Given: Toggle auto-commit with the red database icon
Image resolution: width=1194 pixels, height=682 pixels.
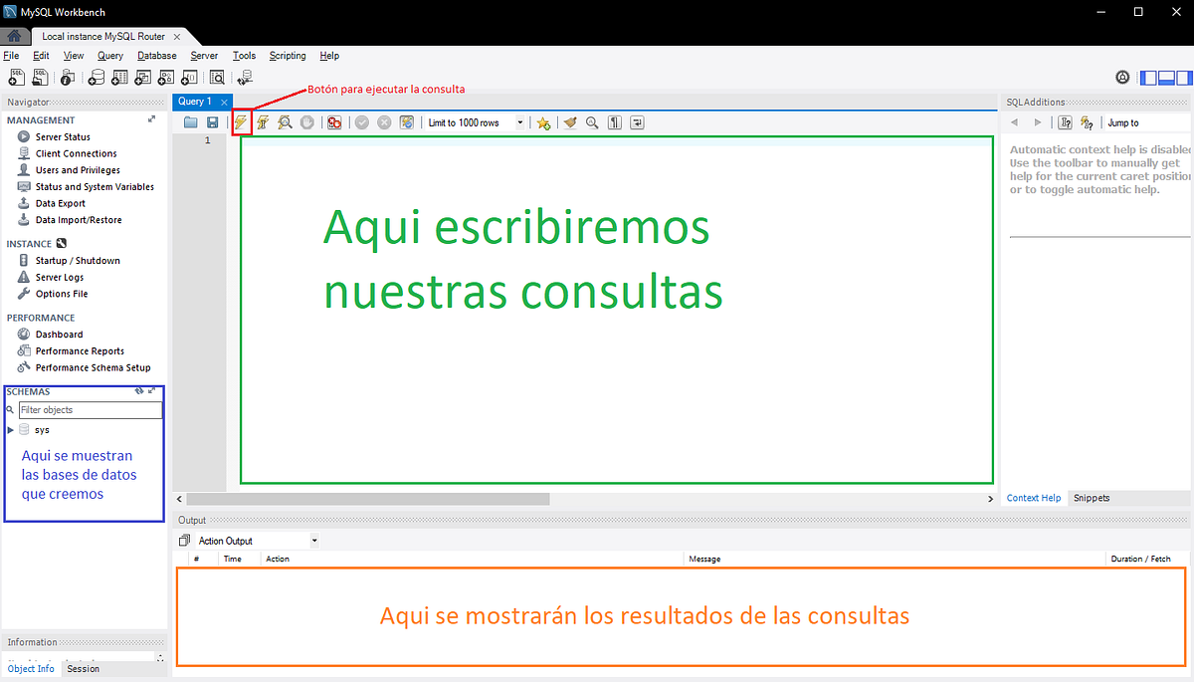Looking at the screenshot, I should coord(334,121).
